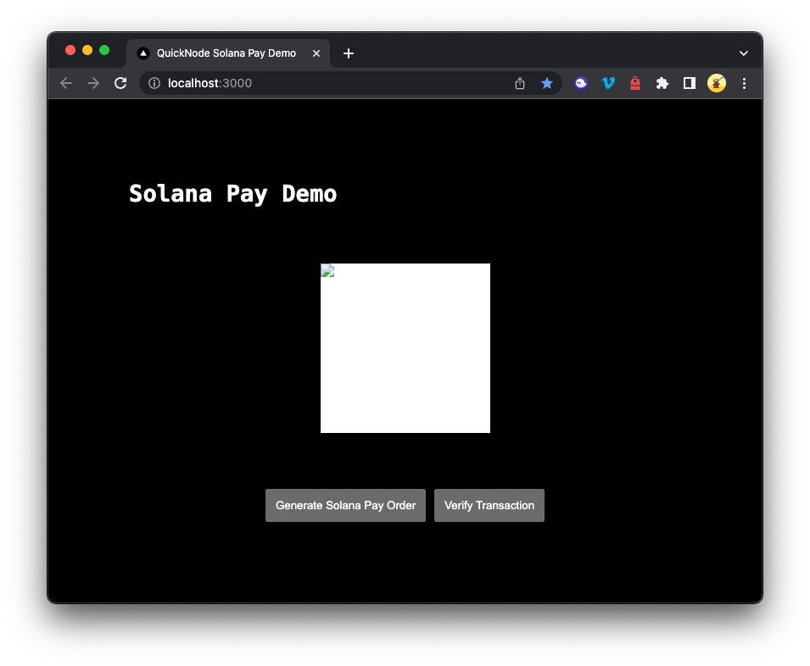
Task: Go back using the browser back arrow
Action: tap(66, 83)
